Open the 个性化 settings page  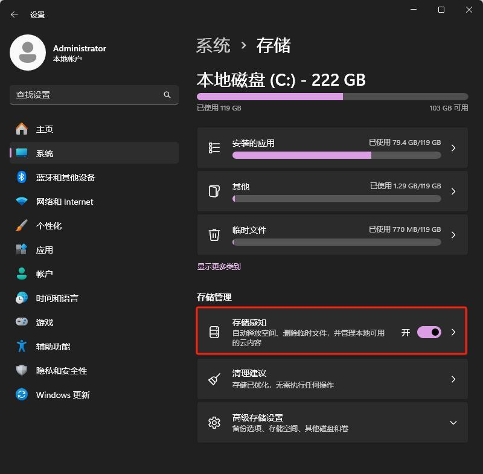point(49,226)
